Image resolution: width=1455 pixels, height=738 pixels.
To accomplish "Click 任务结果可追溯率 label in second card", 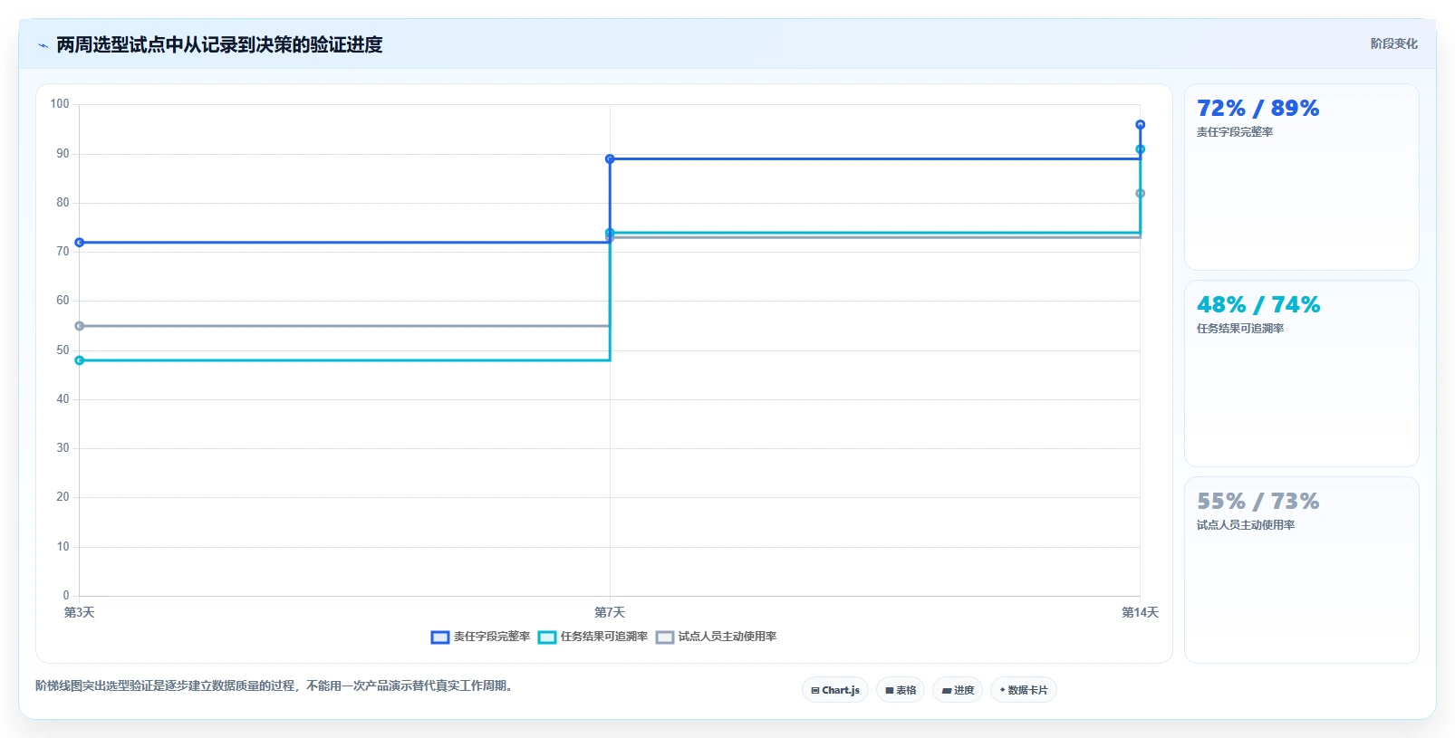I will tap(1240, 329).
